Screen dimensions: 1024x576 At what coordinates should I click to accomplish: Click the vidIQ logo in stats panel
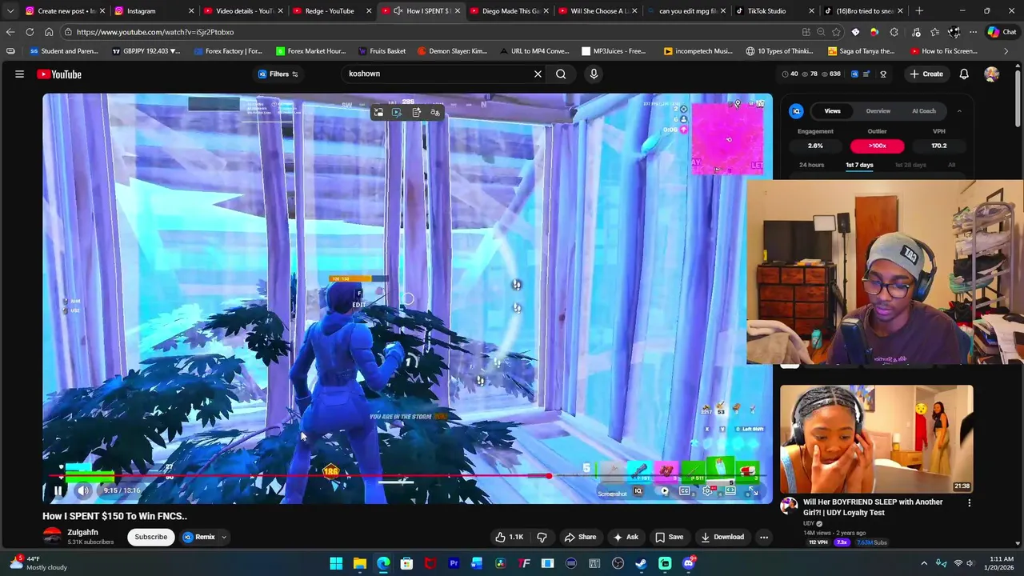pyautogui.click(x=796, y=111)
